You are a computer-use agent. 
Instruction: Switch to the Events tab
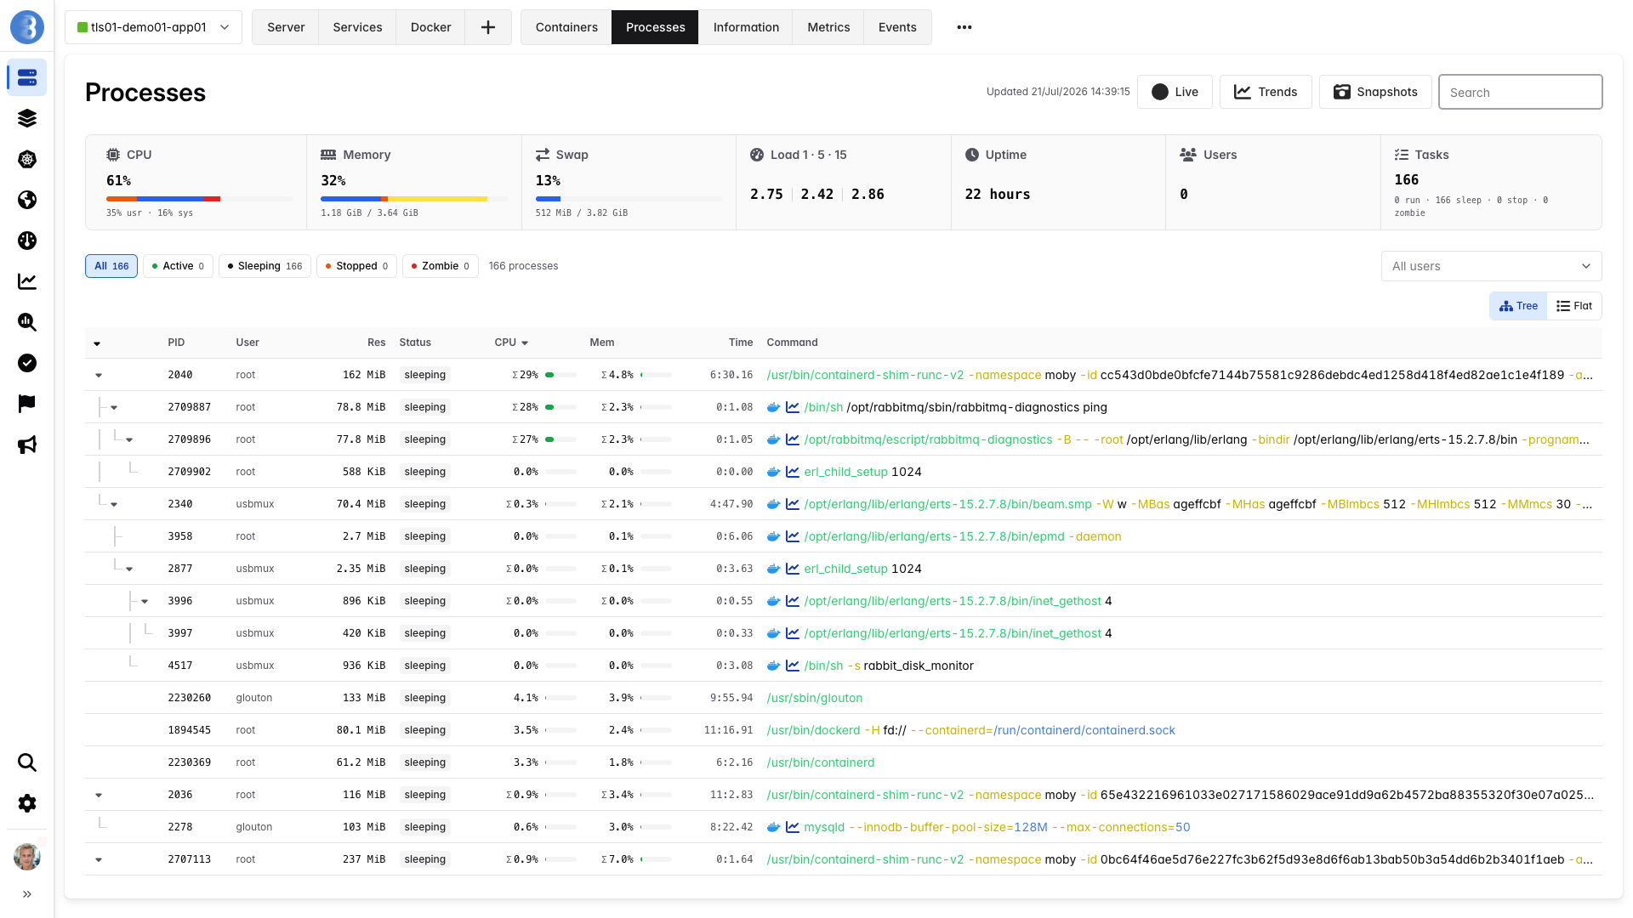pos(897,27)
